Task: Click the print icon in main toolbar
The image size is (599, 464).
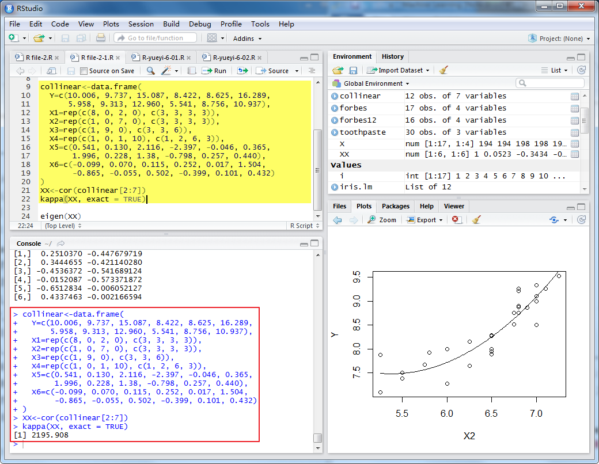Action: pos(100,38)
